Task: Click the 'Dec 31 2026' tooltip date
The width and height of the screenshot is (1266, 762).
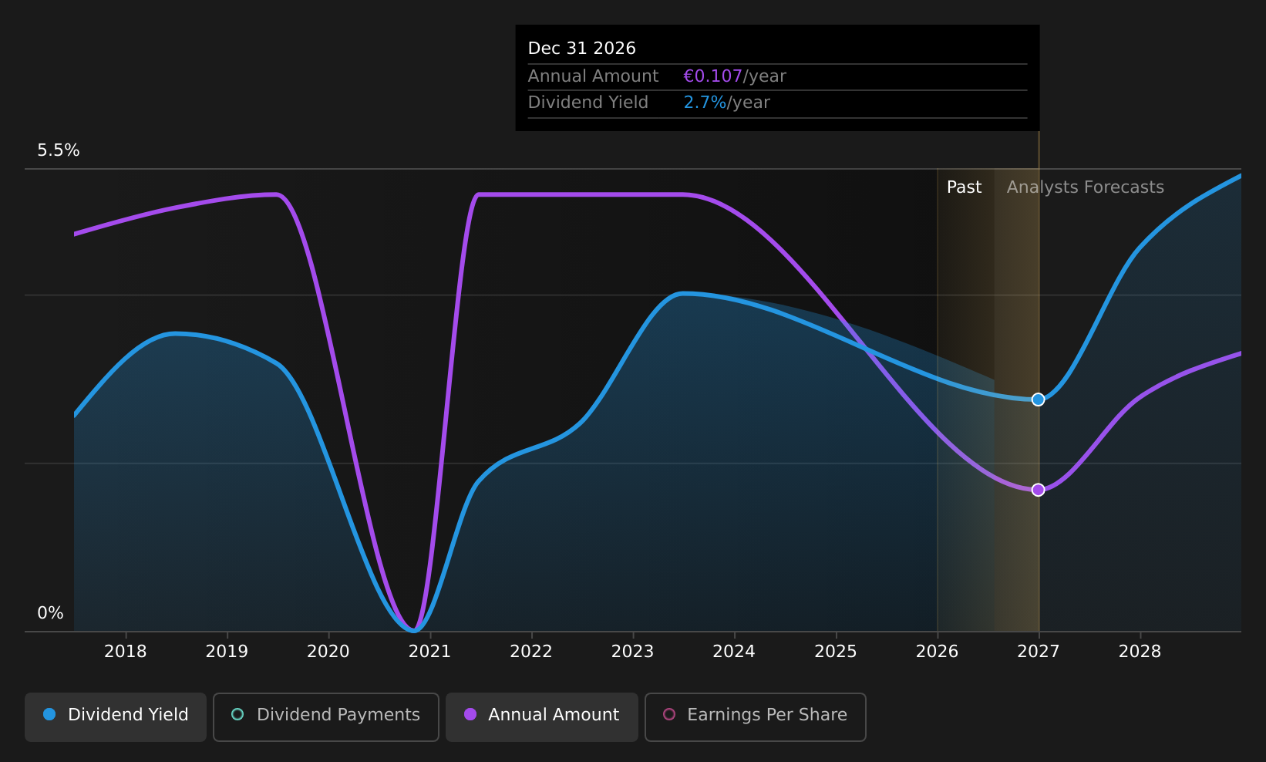Action: pos(582,49)
